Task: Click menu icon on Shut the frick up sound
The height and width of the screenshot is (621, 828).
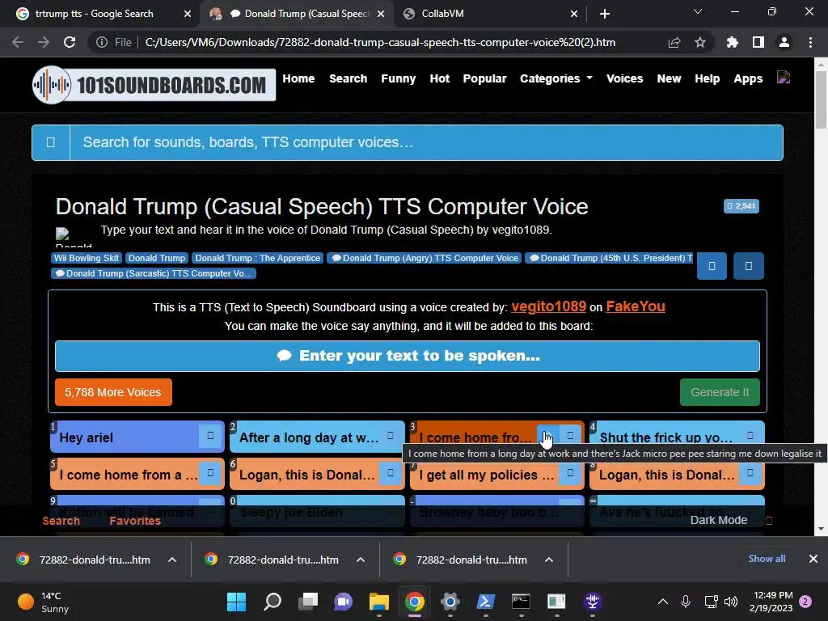Action: 750,436
